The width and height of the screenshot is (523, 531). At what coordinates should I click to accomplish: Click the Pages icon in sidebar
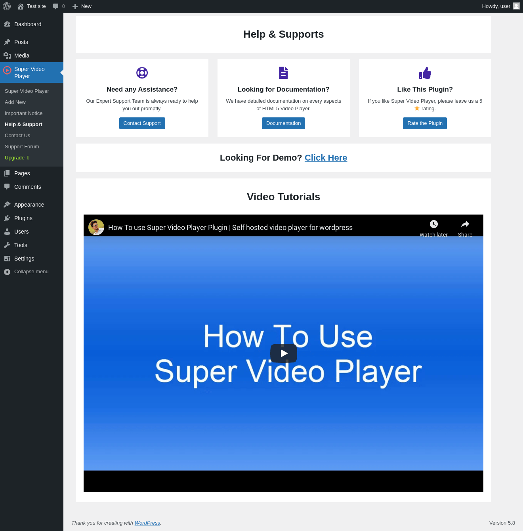tap(7, 173)
